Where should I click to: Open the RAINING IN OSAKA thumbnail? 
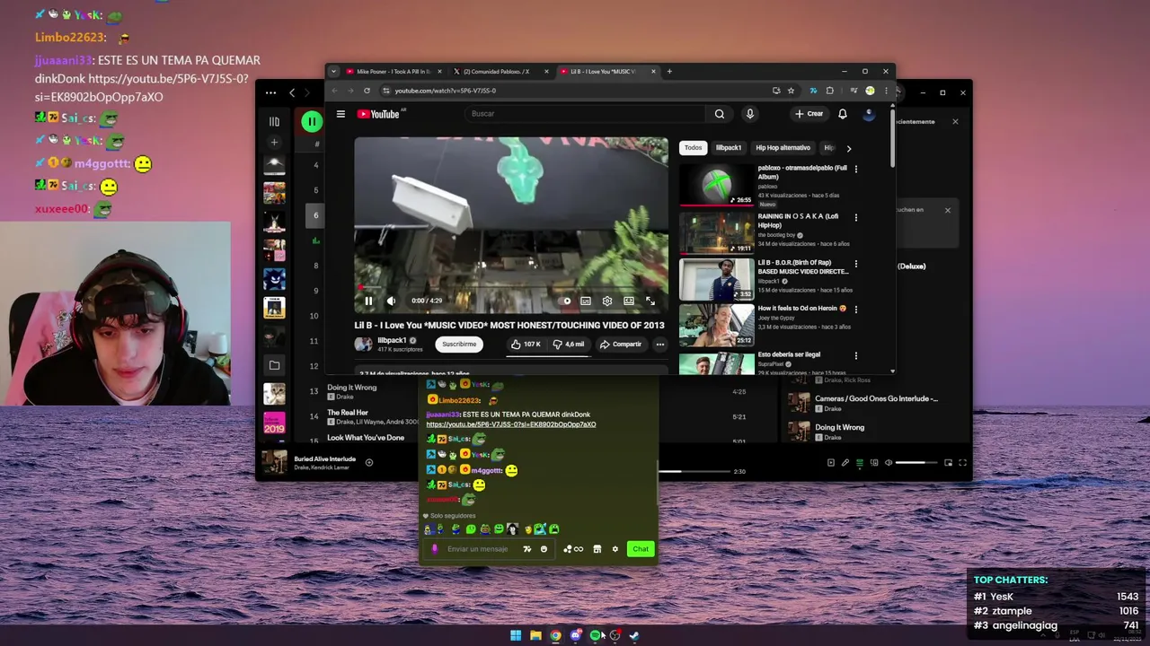click(x=716, y=232)
